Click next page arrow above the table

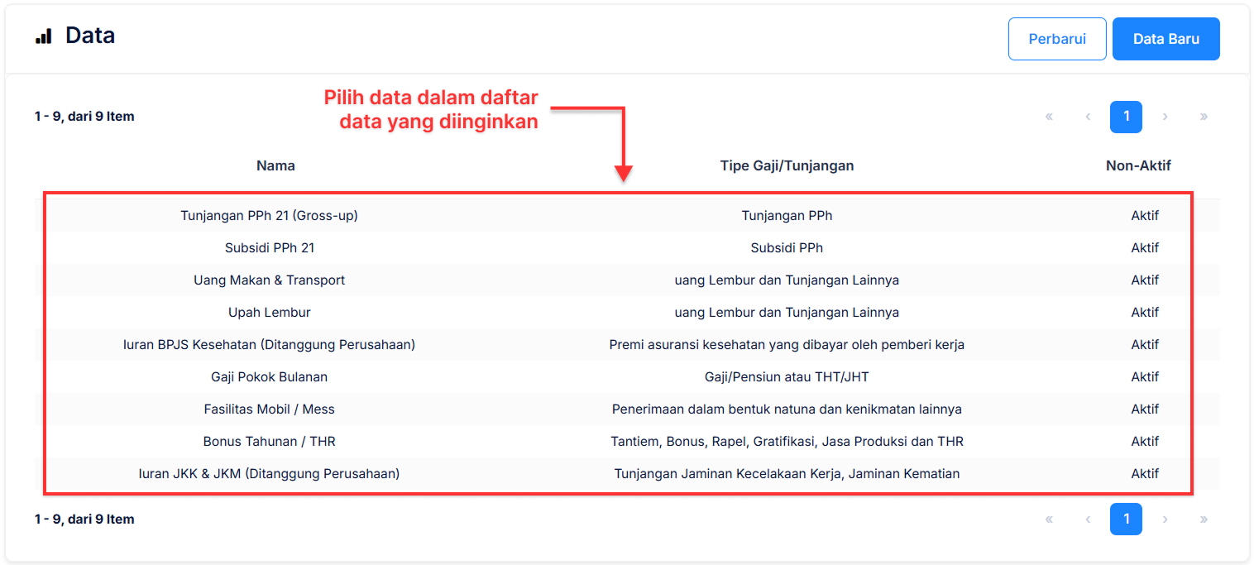(1165, 117)
